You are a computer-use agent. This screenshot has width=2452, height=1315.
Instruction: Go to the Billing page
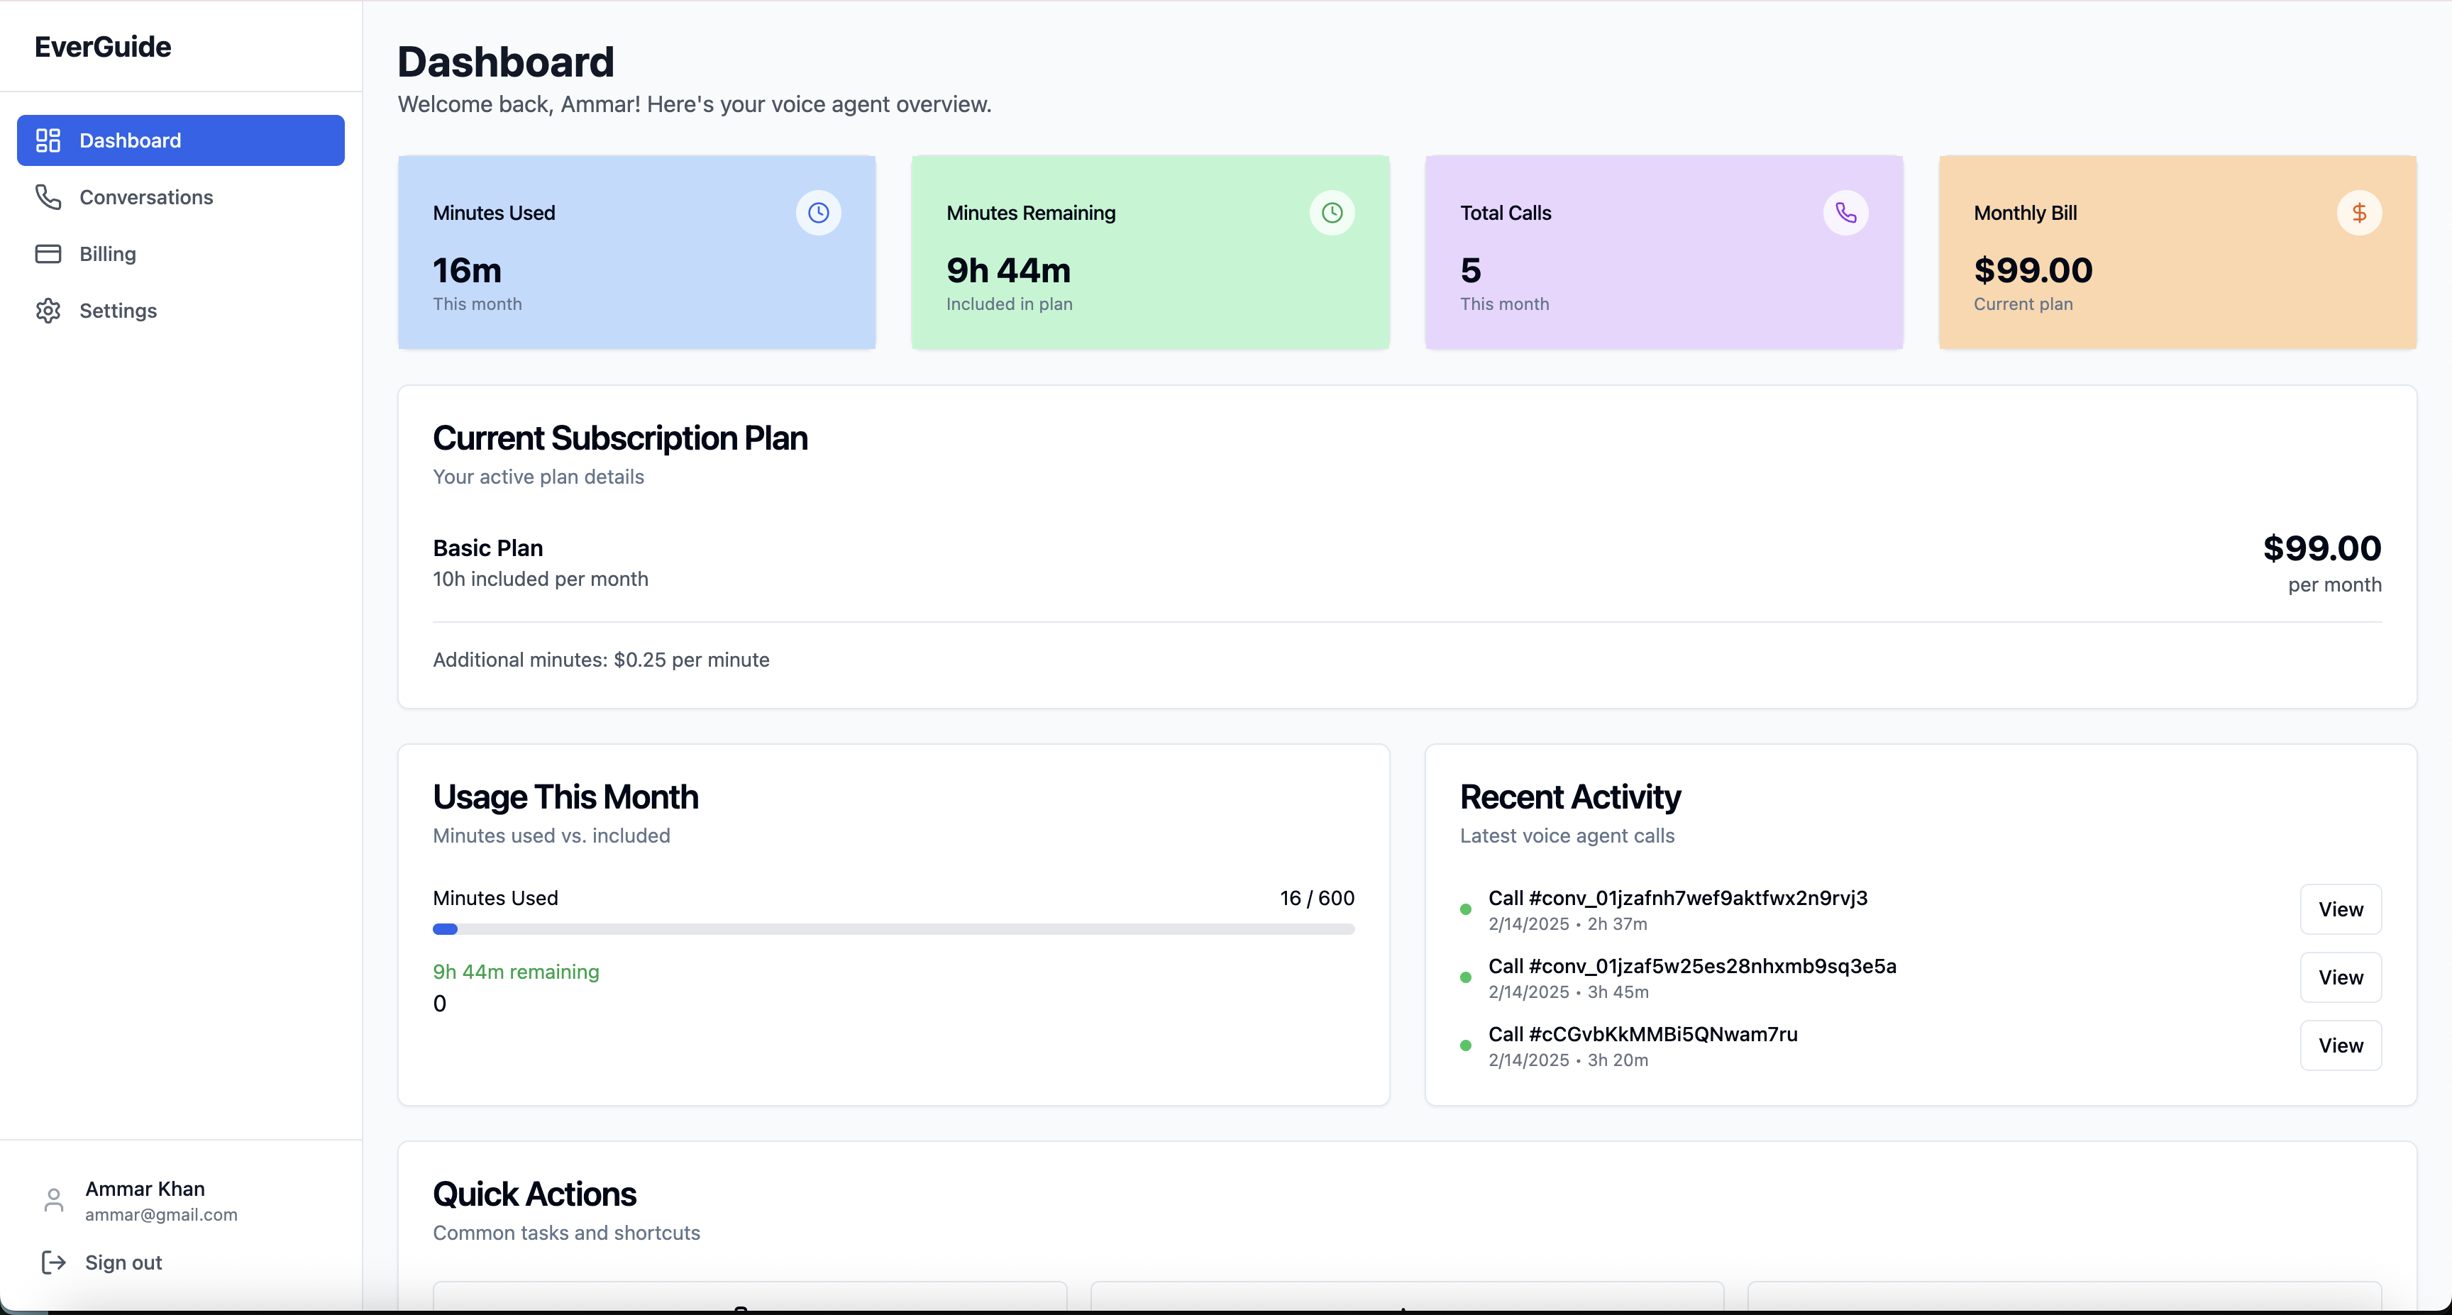[x=108, y=254]
